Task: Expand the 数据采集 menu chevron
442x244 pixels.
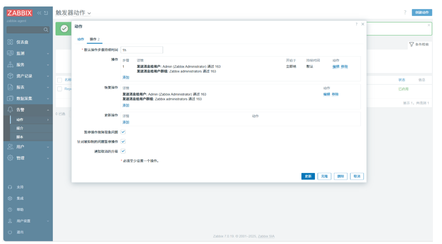Action: tap(48, 99)
